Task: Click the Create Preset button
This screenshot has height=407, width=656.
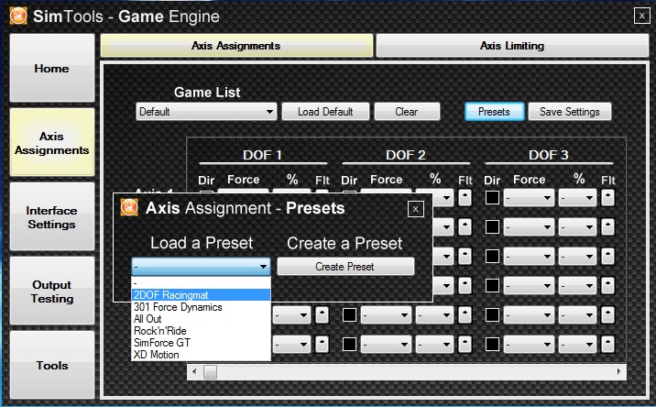Action: click(345, 267)
